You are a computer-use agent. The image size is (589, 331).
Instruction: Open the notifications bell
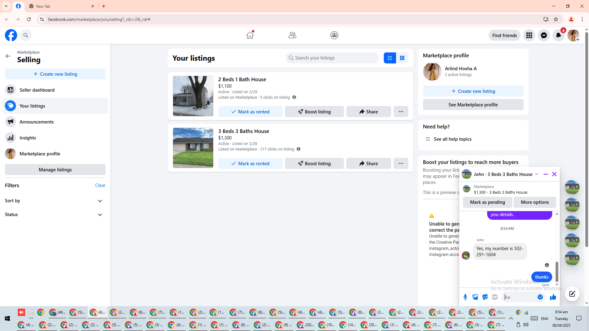558,35
